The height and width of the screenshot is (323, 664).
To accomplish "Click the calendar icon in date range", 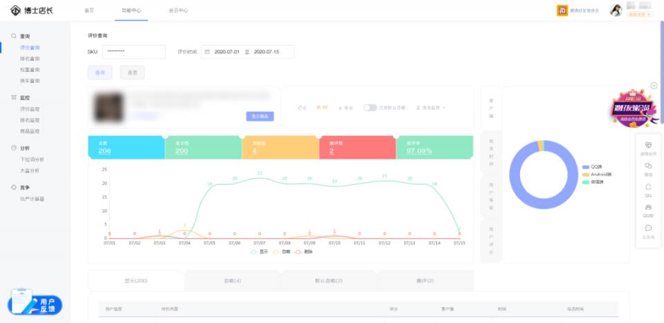I will [207, 52].
